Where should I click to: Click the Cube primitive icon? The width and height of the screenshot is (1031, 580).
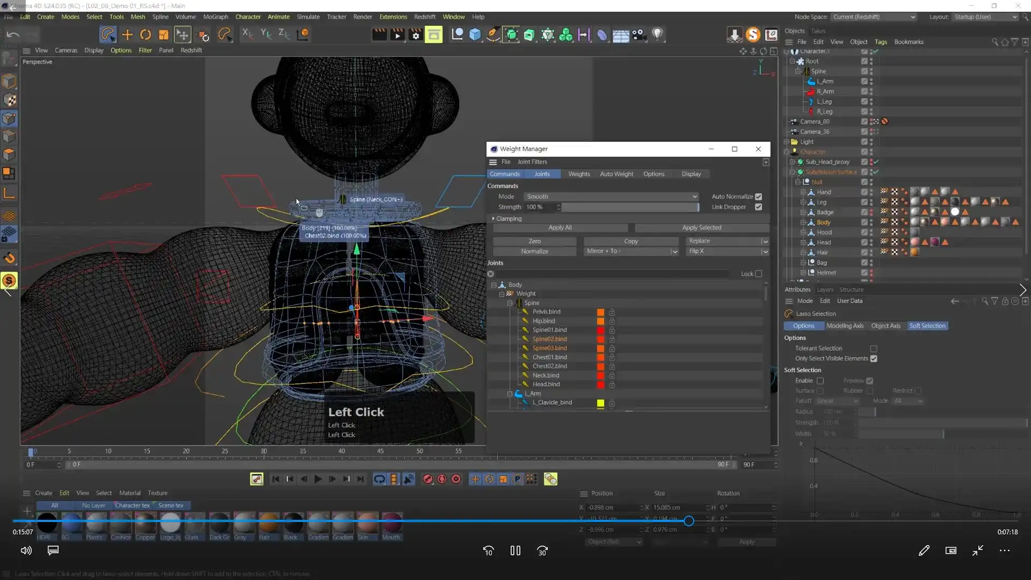click(x=475, y=35)
